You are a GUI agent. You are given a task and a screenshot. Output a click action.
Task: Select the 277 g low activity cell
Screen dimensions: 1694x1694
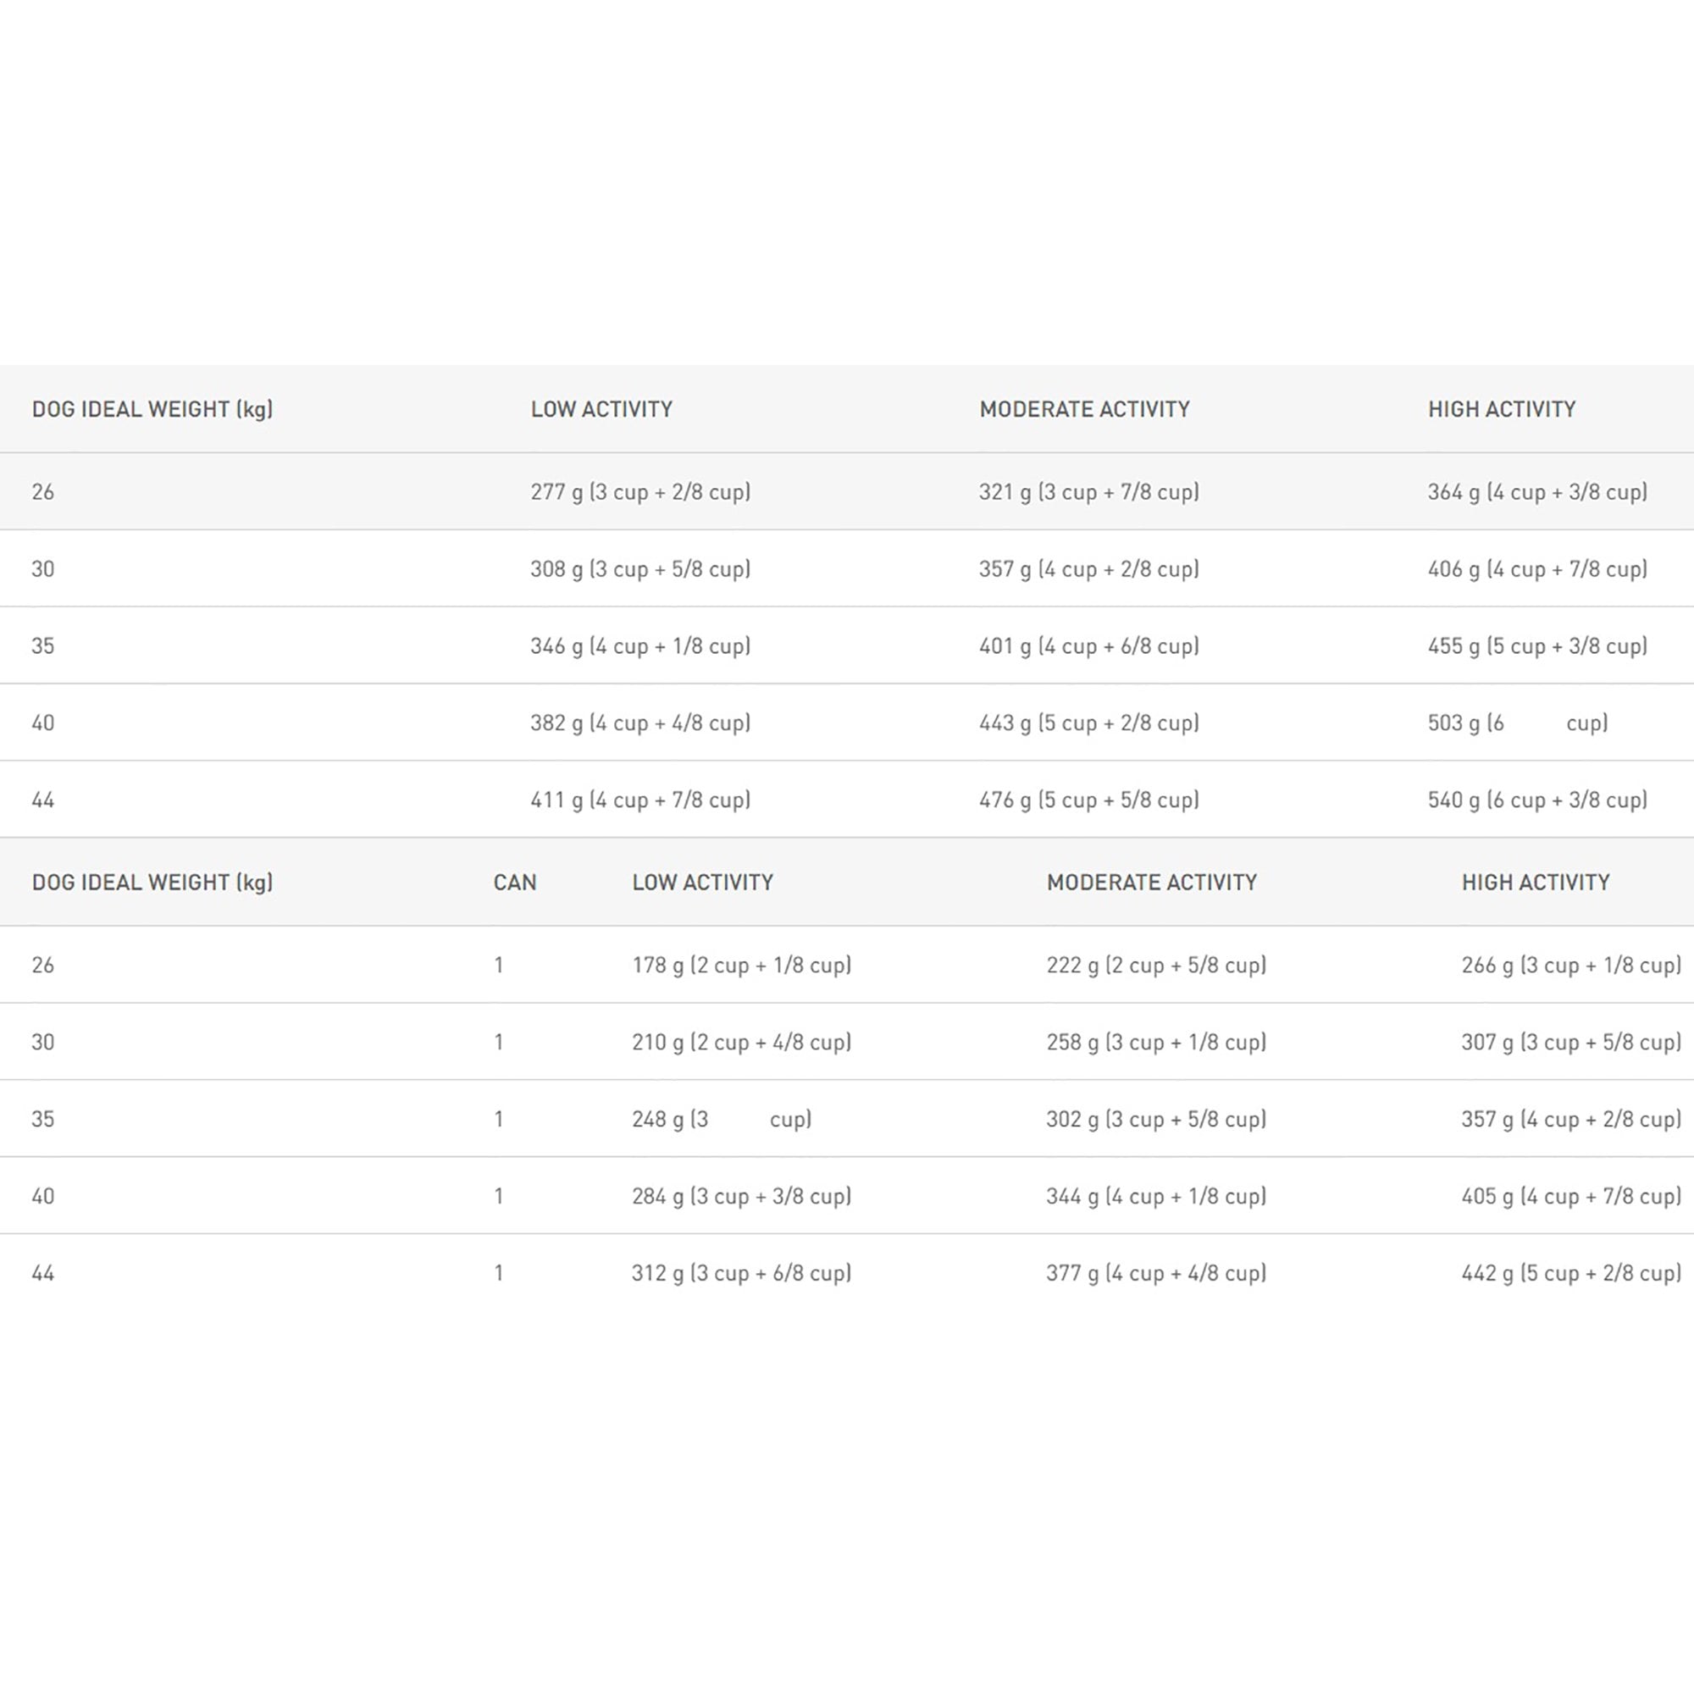point(640,492)
